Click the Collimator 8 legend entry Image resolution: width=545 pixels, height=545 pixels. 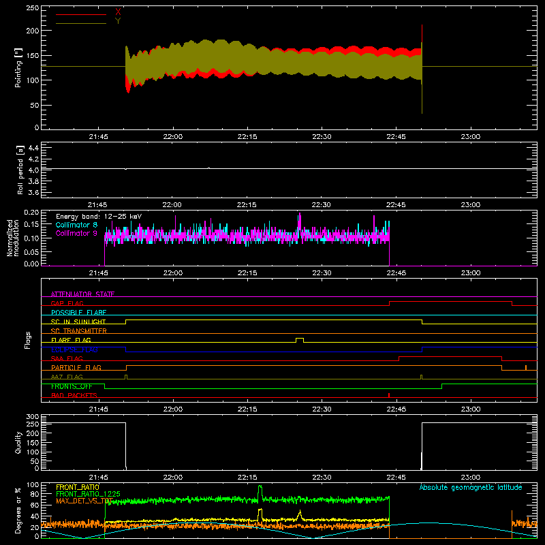[x=76, y=225]
